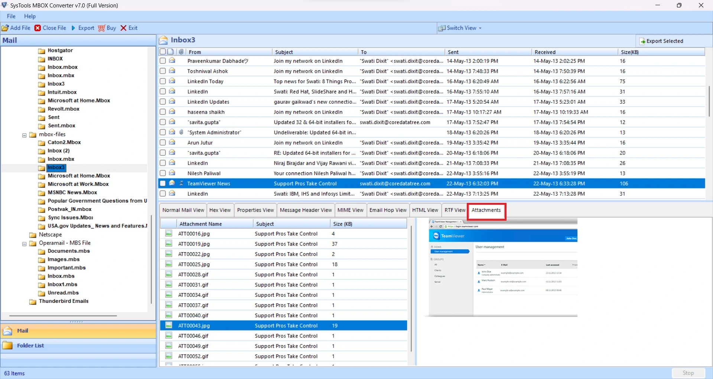
Task: Click the red Exit X icon
Action: point(124,28)
